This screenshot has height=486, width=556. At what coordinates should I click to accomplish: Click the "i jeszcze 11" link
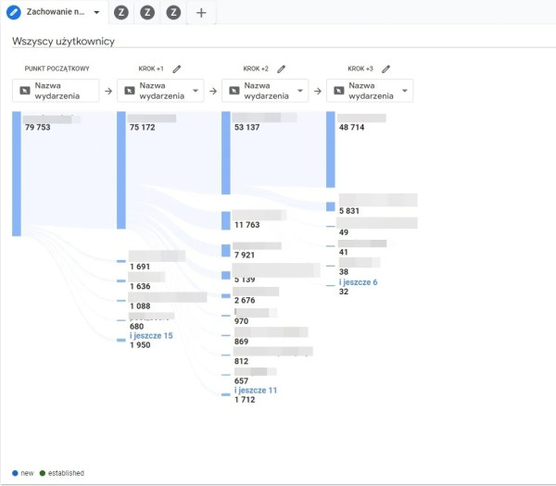[x=256, y=391]
